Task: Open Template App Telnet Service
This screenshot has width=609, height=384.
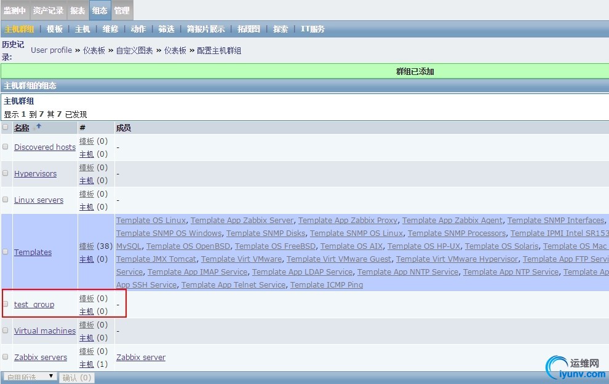Action: pos(233,284)
